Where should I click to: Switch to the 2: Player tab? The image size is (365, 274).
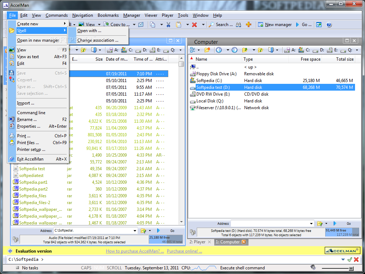[x=197, y=242]
